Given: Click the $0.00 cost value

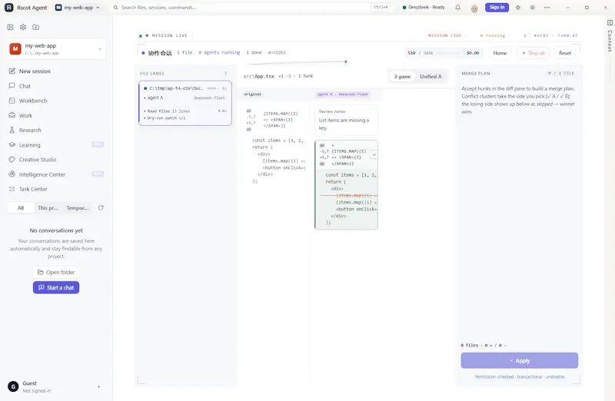Looking at the screenshot, I should pos(473,53).
